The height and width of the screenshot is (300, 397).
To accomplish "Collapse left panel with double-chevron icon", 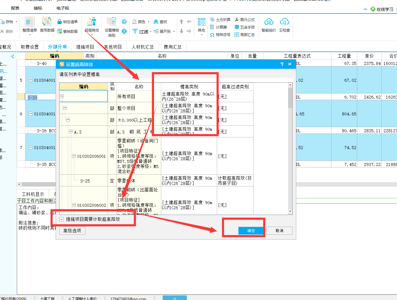I will [12, 56].
